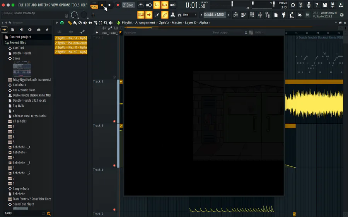Add new pattern with plus button
348x217 pixels.
(229, 15)
